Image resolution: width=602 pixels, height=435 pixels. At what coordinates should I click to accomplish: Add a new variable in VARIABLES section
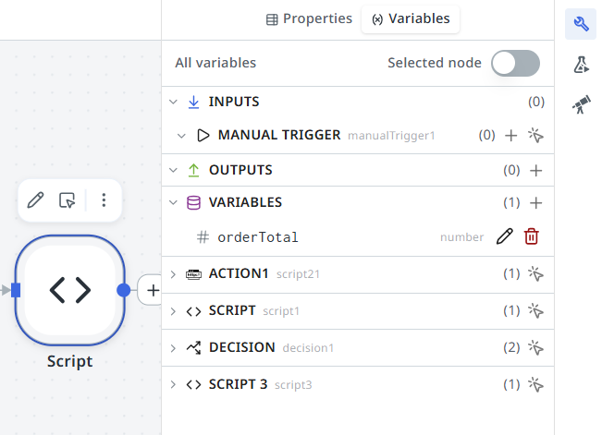(x=536, y=202)
